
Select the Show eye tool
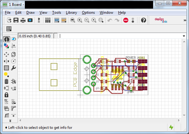13,39
